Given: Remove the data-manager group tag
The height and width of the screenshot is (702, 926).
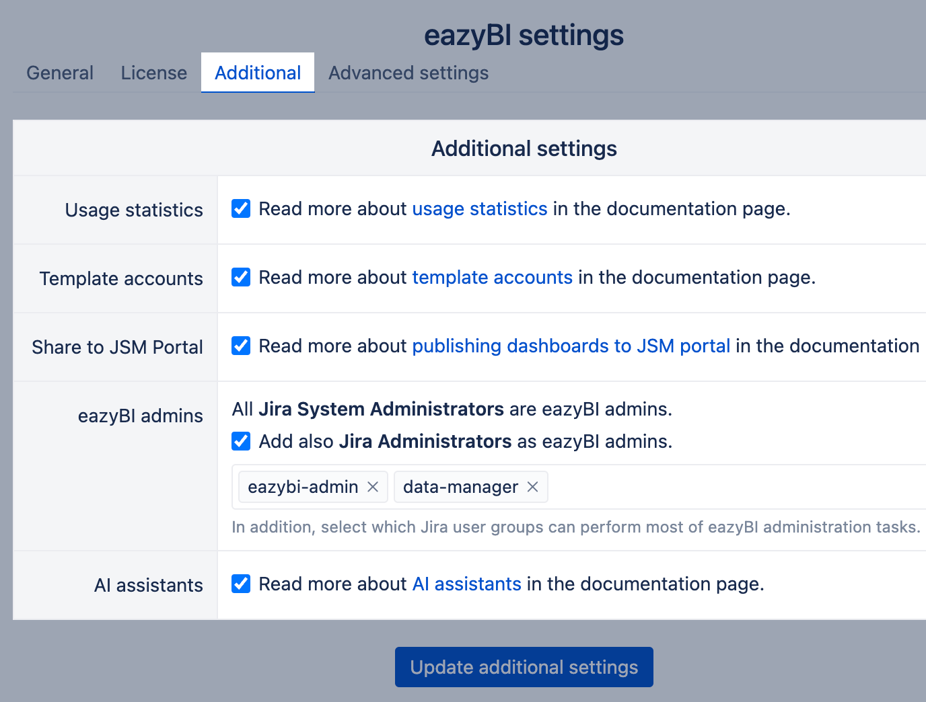Looking at the screenshot, I should [532, 487].
